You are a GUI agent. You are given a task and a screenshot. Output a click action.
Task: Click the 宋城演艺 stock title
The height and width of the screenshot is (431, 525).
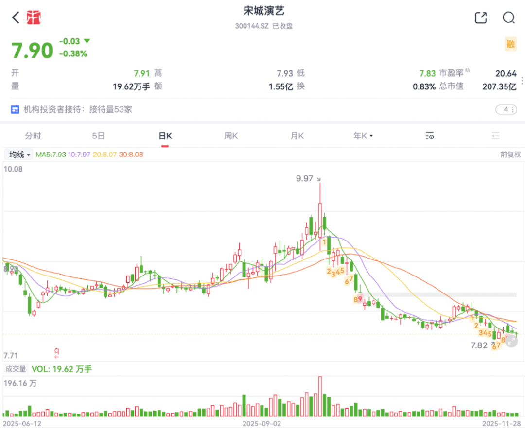tap(263, 11)
